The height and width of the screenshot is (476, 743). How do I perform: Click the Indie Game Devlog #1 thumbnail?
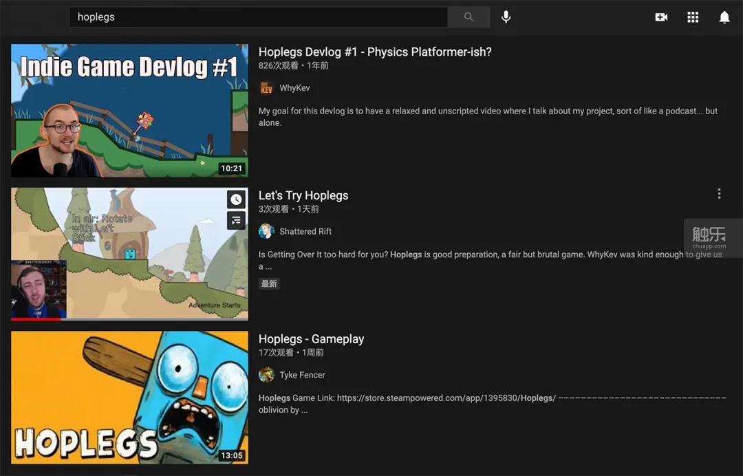click(129, 110)
